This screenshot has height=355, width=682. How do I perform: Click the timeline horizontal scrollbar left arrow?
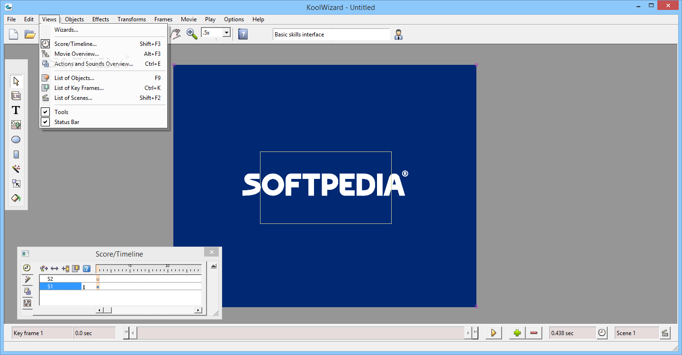click(x=99, y=311)
